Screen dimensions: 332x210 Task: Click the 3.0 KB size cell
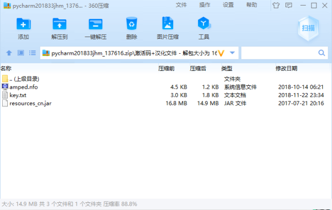tap(179, 95)
